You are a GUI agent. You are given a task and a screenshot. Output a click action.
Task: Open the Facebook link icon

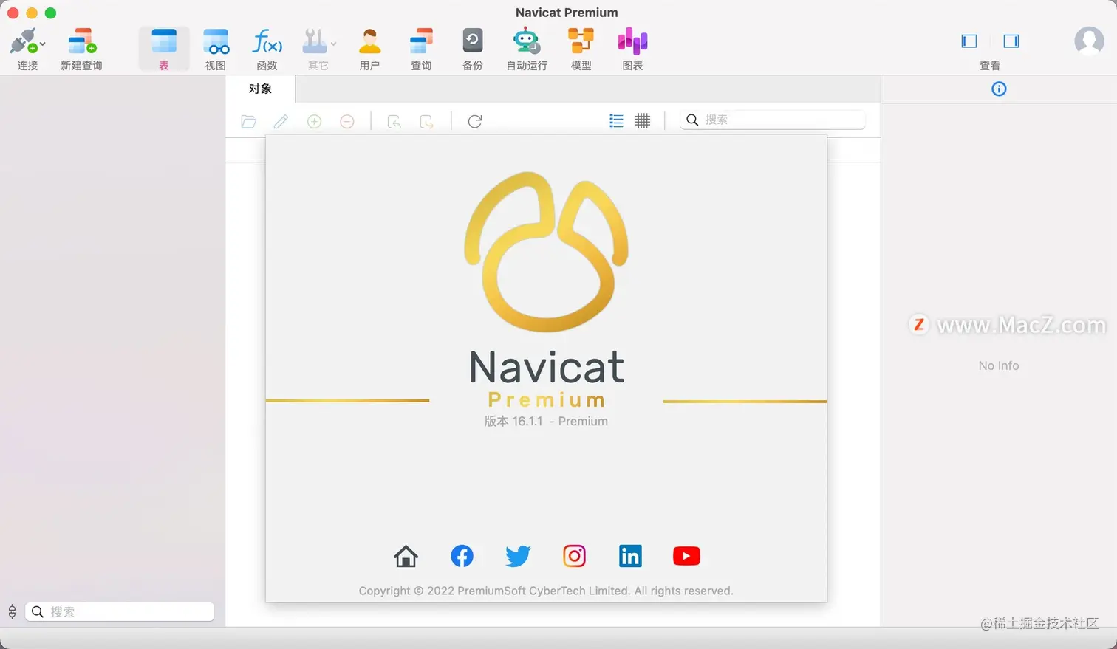tap(462, 556)
